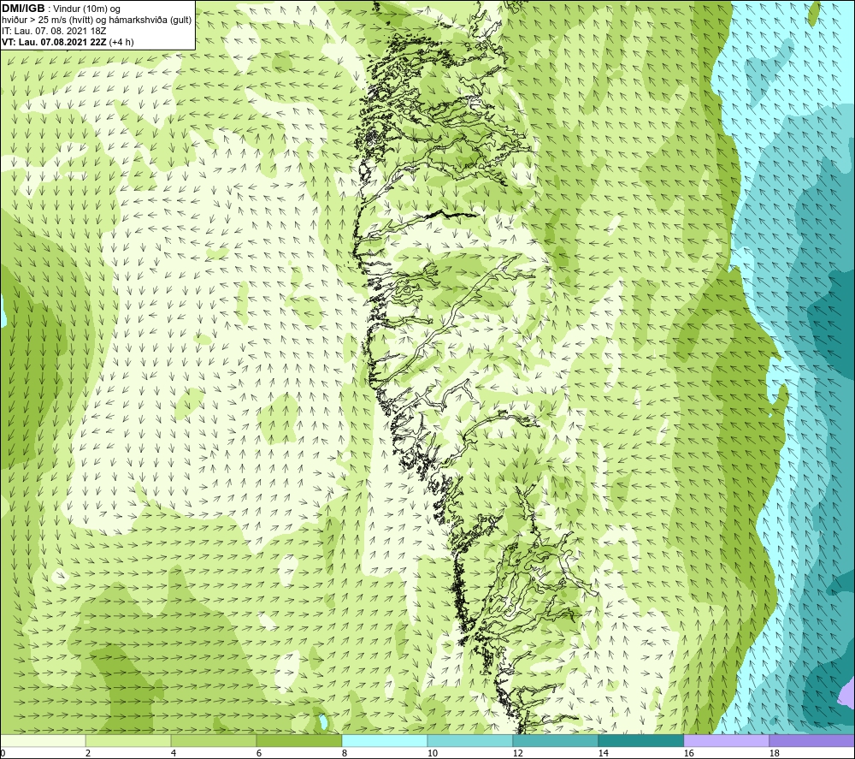Click the scale label "18"
The image size is (855, 759).
tap(775, 754)
